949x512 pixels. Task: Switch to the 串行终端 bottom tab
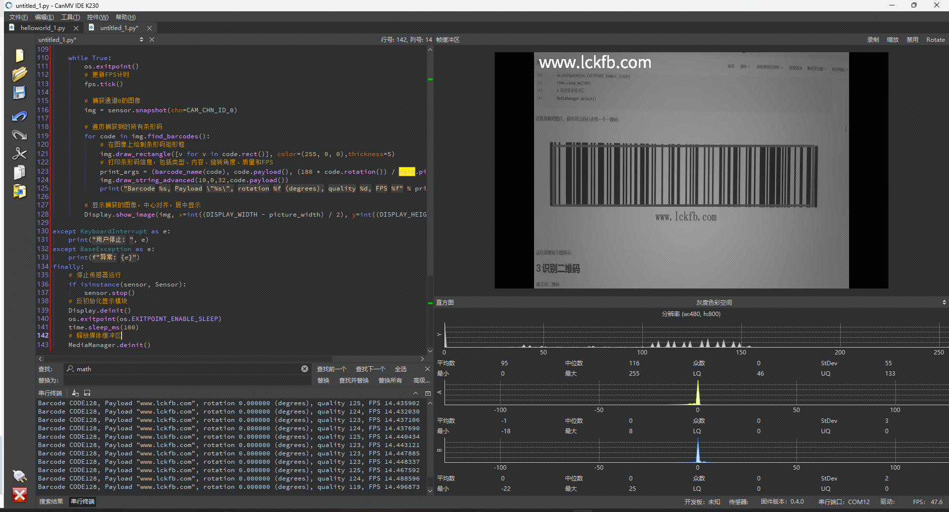83,501
